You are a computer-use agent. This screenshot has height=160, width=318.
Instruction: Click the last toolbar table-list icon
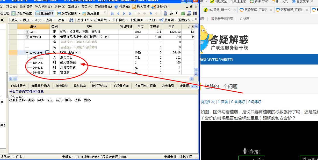coord(195,13)
